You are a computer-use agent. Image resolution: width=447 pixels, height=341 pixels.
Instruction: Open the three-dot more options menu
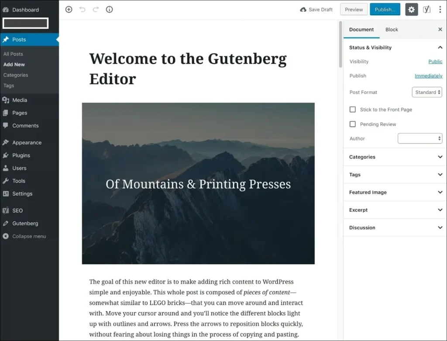click(440, 10)
